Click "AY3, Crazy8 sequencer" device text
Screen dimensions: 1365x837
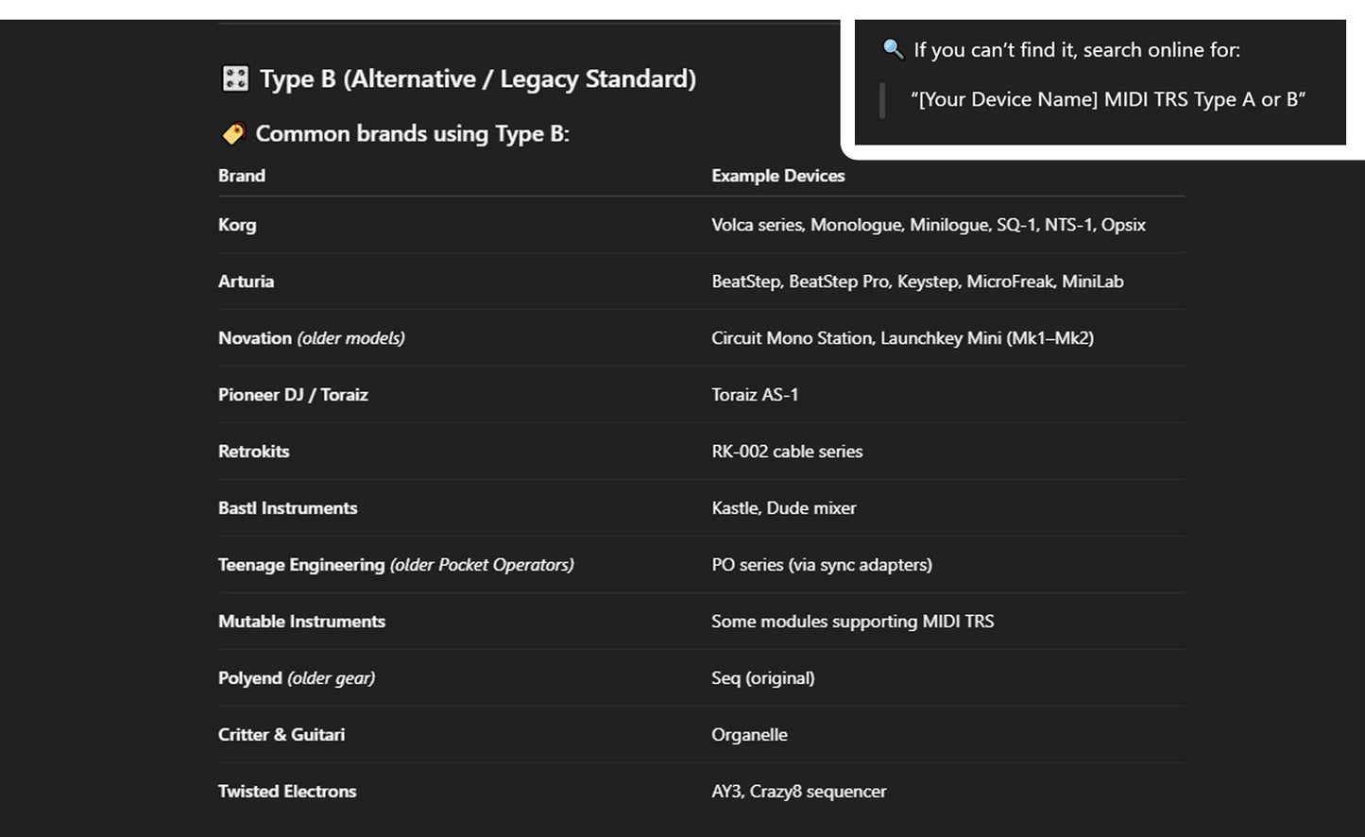(x=798, y=792)
